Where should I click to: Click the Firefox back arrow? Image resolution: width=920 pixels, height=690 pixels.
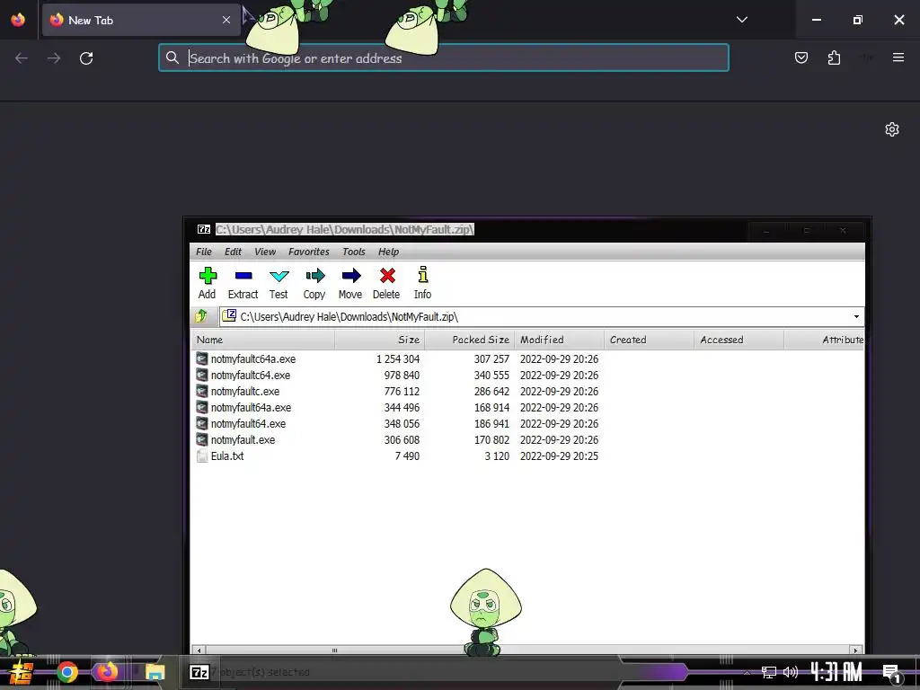[x=22, y=58]
